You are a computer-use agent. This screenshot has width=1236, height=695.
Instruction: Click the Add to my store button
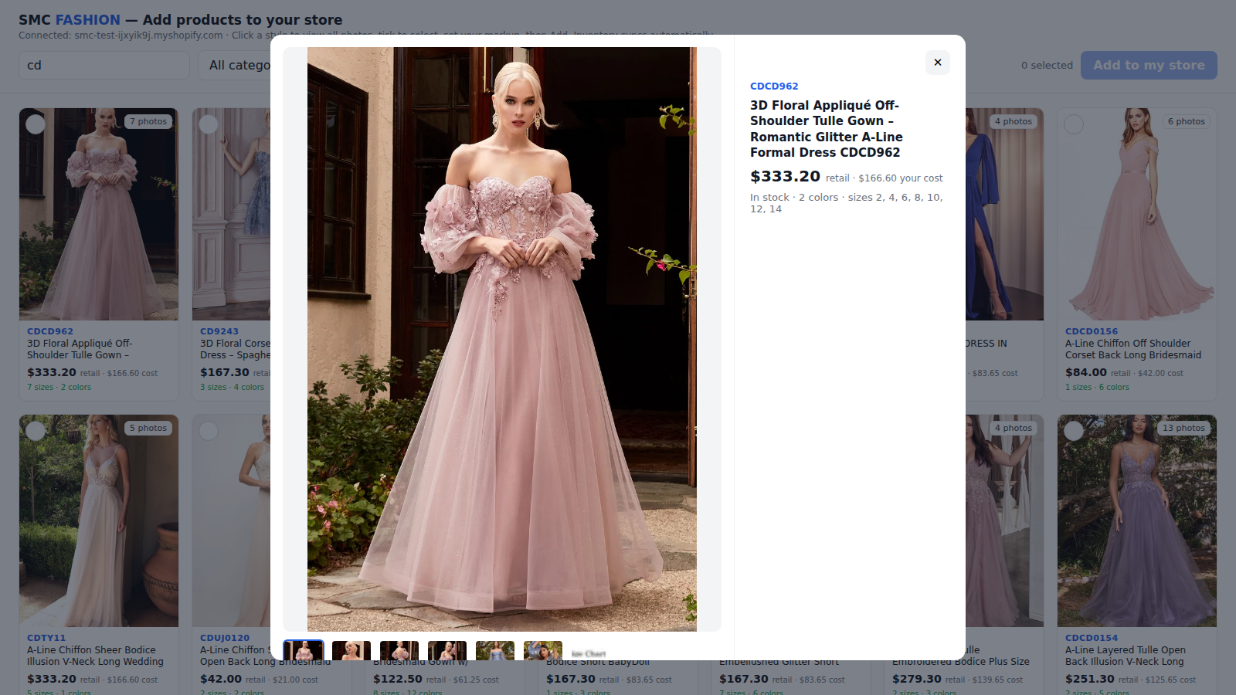1149,65
